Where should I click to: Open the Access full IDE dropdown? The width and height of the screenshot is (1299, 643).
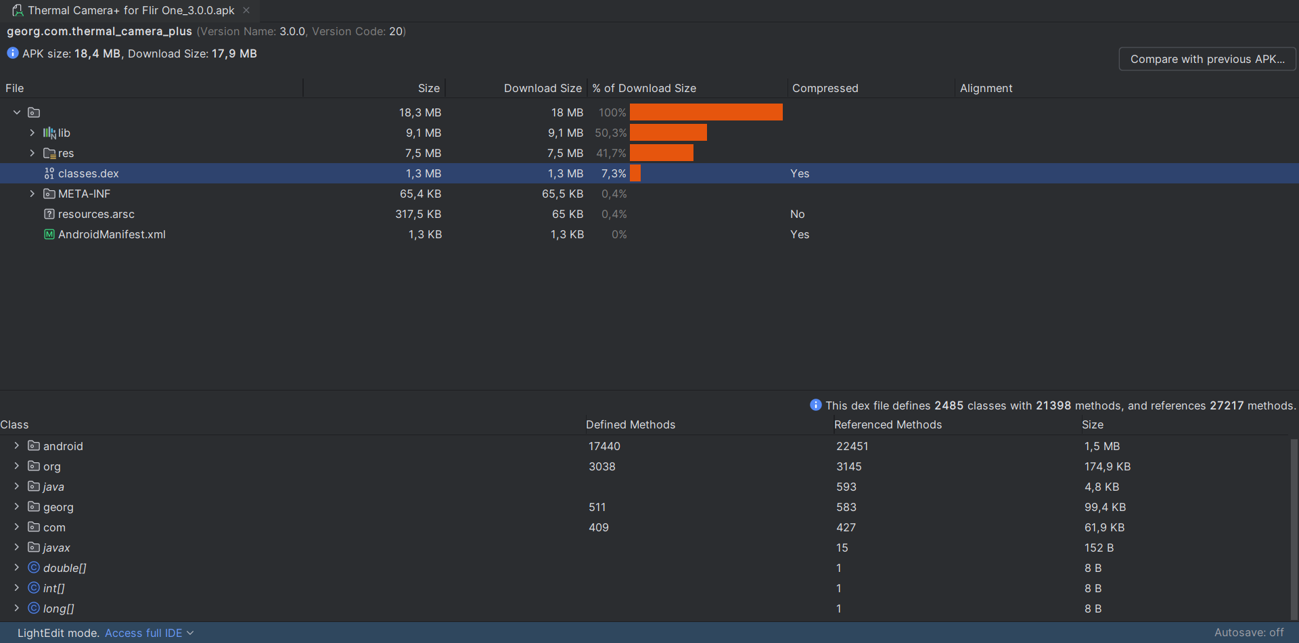click(x=149, y=633)
